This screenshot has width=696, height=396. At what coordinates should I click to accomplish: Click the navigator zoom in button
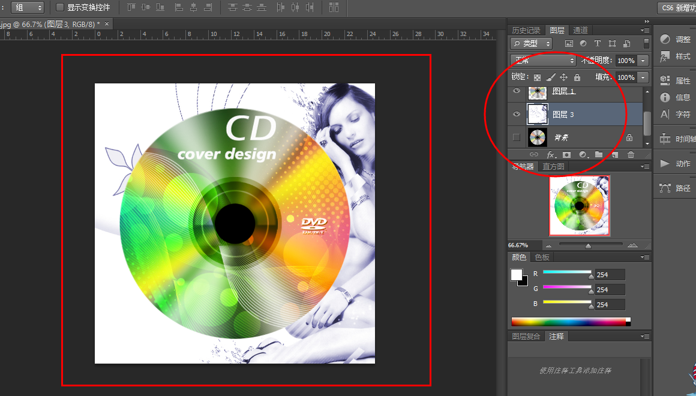[632, 245]
